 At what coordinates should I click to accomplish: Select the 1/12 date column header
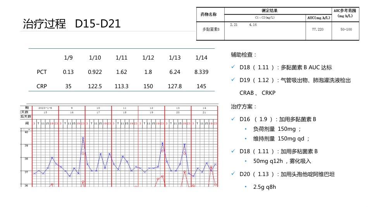point(148,58)
